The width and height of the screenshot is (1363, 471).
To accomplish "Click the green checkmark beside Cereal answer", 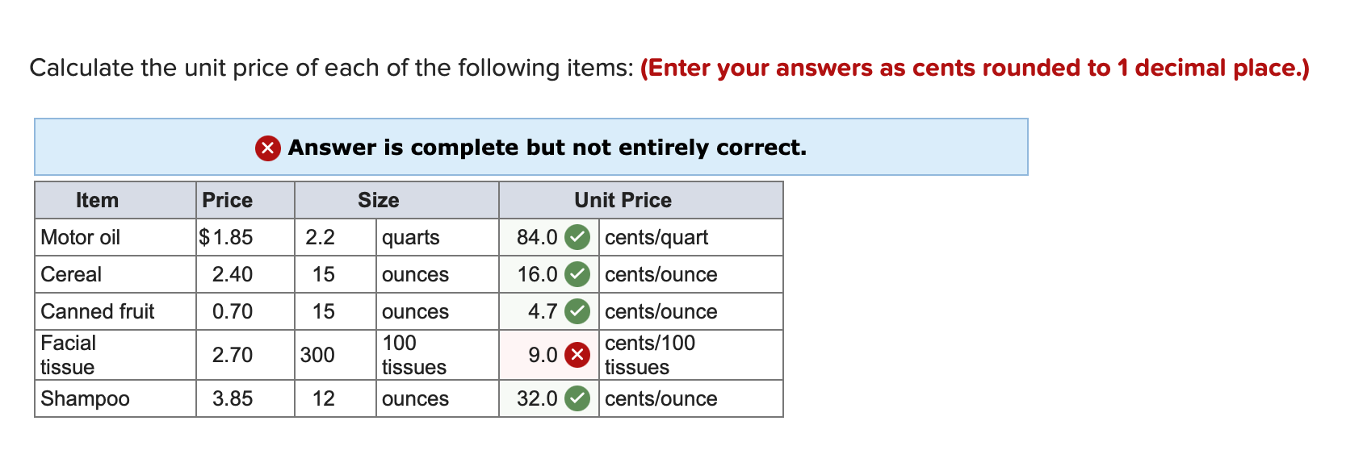I will pyautogui.click(x=576, y=274).
